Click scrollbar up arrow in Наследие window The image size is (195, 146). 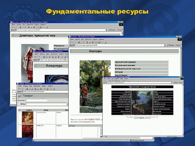181,48
